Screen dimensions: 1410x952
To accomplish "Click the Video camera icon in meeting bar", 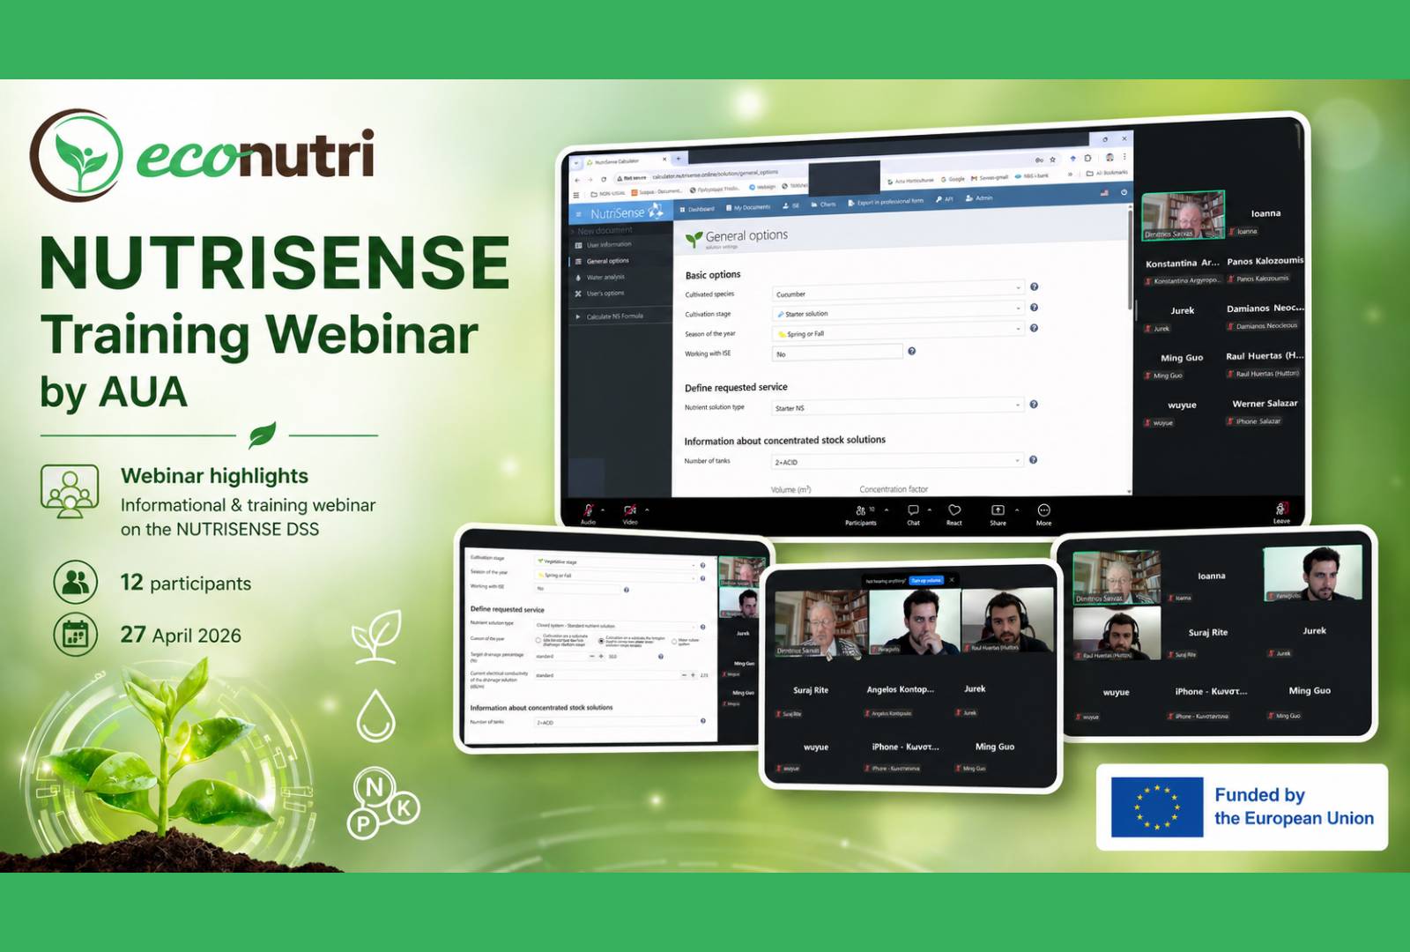I will [x=630, y=510].
